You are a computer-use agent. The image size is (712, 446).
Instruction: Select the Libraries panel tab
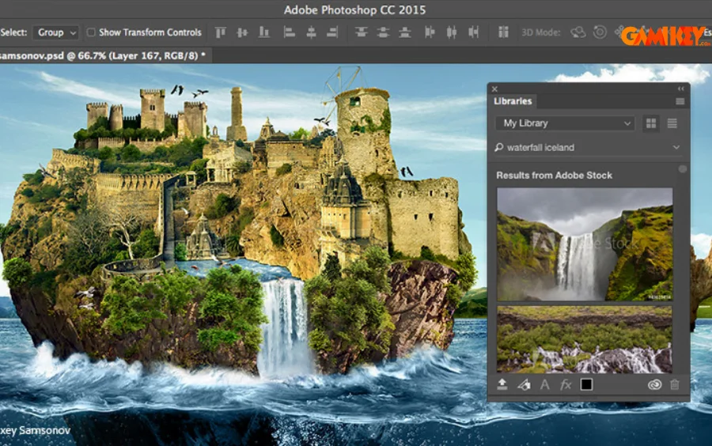tap(513, 101)
